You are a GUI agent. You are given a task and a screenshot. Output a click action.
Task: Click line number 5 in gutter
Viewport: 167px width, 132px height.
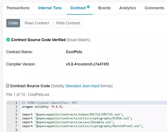coord(16,118)
